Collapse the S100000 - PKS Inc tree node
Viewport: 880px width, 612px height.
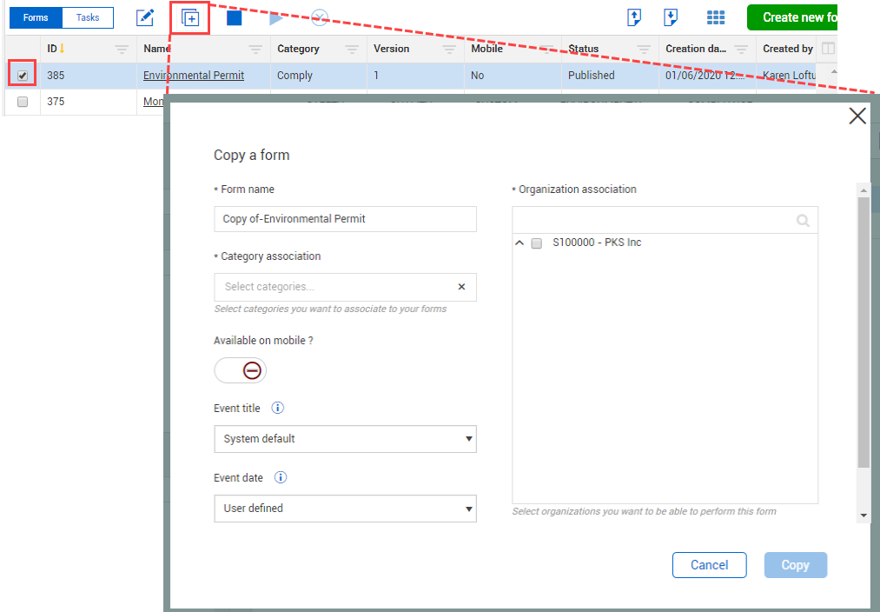pos(519,243)
